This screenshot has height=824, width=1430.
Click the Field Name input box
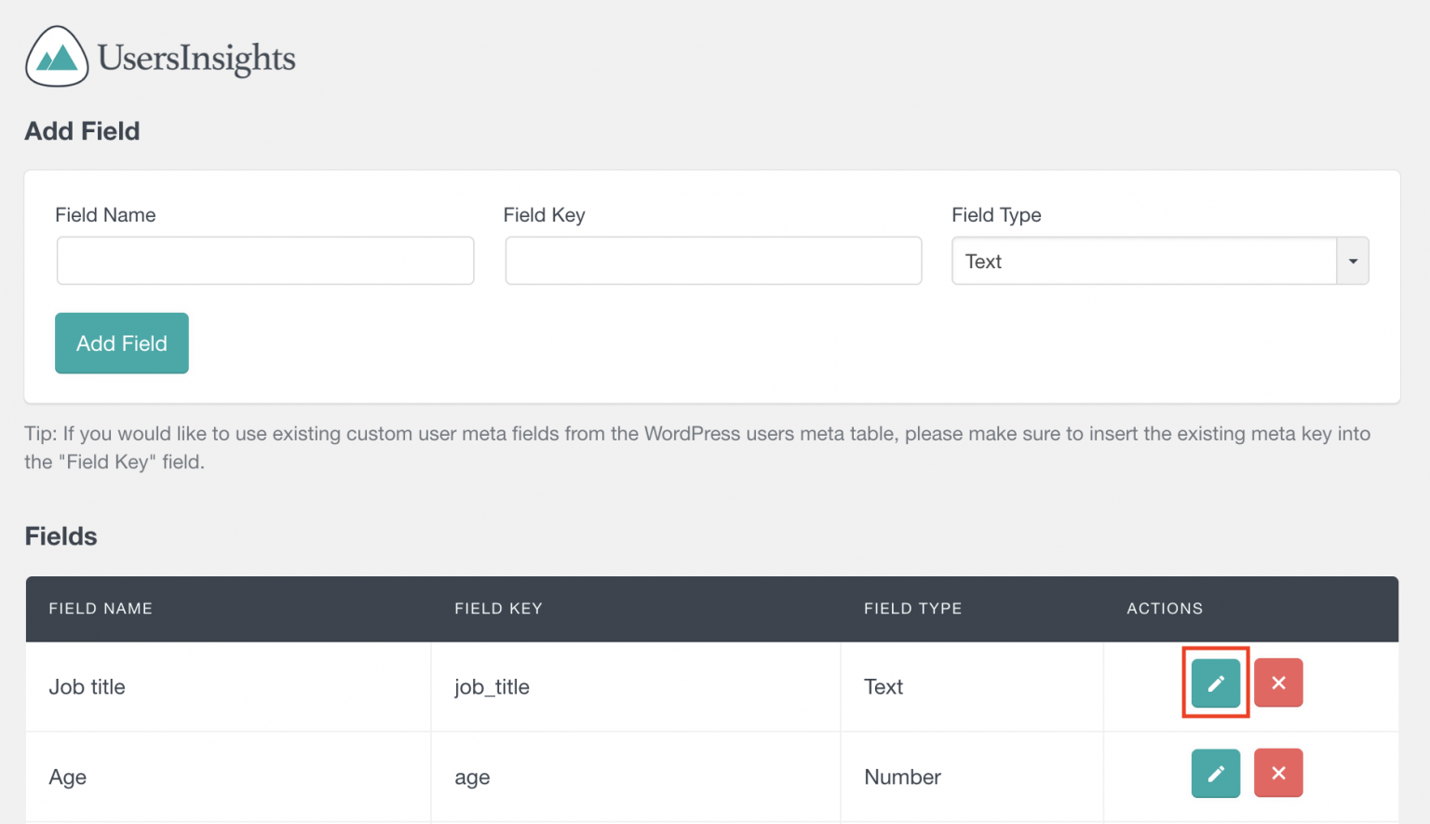click(x=264, y=261)
